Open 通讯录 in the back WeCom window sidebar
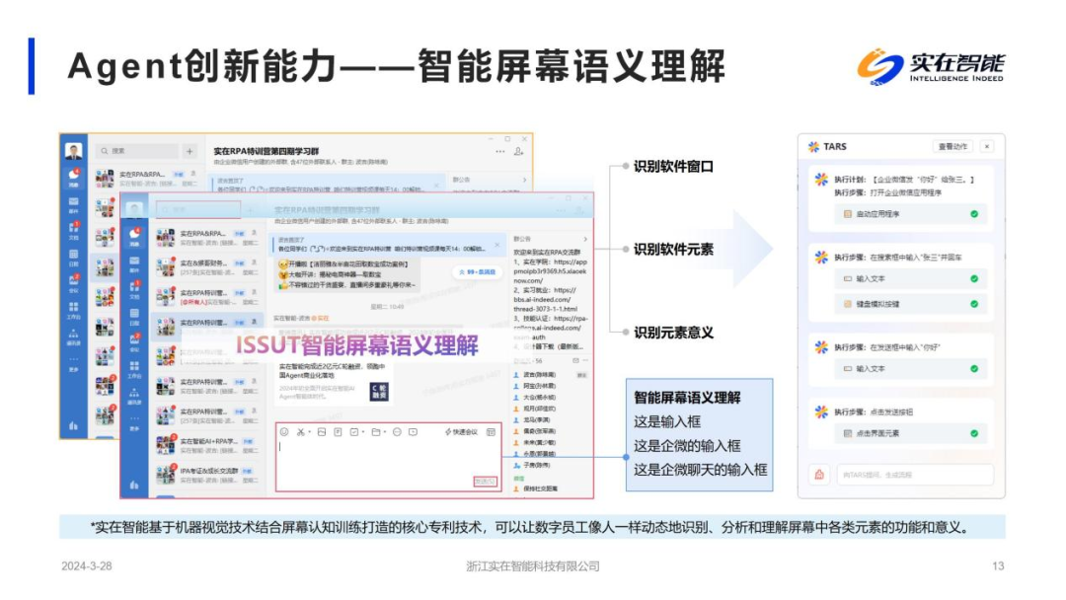1066x600 pixels. (73, 337)
